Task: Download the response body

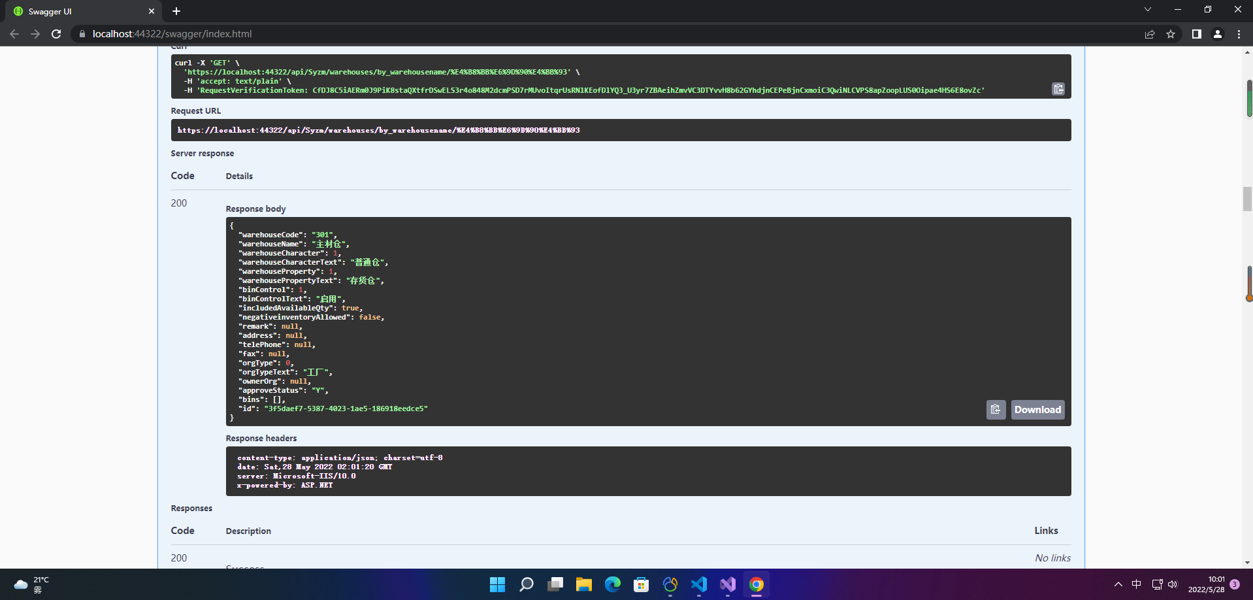Action: pyautogui.click(x=1037, y=410)
